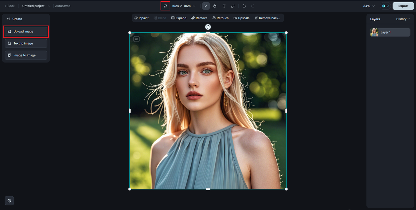Activate the hand pan tool
Viewport: 416px width, 210px height.
[x=215, y=6]
